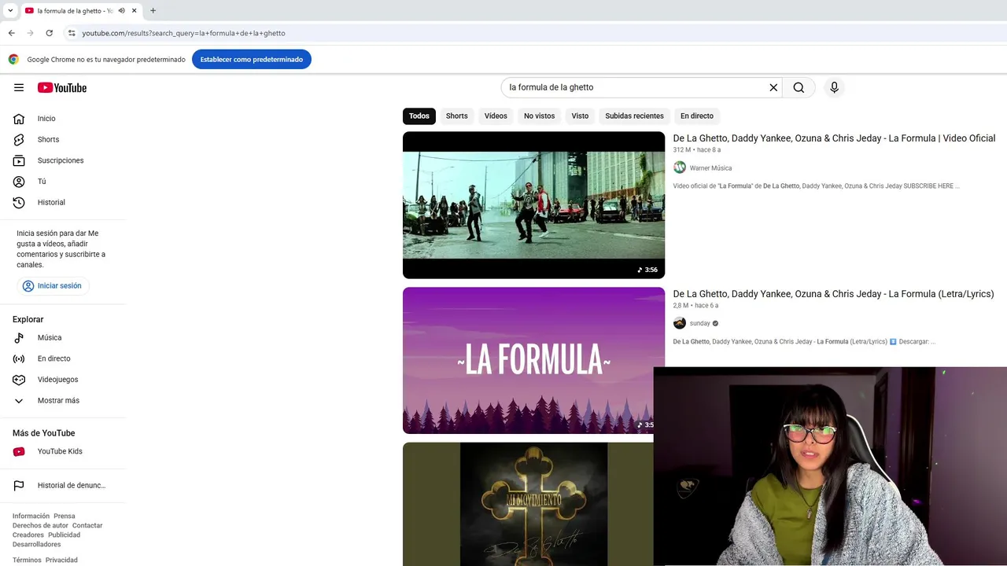Open the YouTube hamburger guide menu

pyautogui.click(x=19, y=87)
